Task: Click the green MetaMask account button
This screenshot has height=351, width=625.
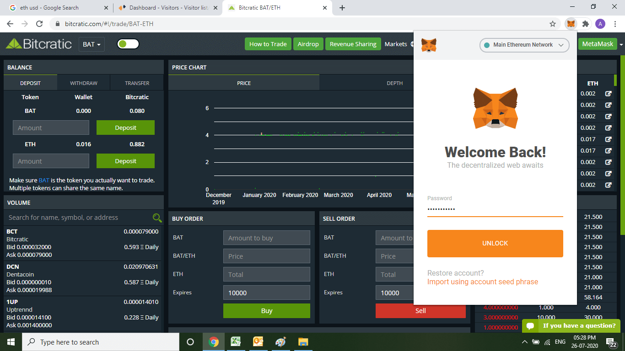Action: click(x=598, y=44)
